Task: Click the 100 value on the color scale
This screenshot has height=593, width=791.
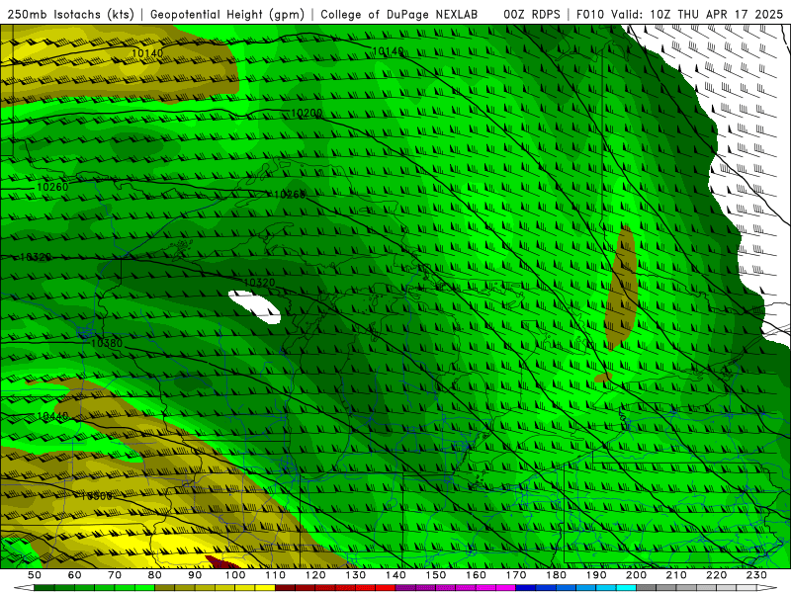Action: [235, 575]
